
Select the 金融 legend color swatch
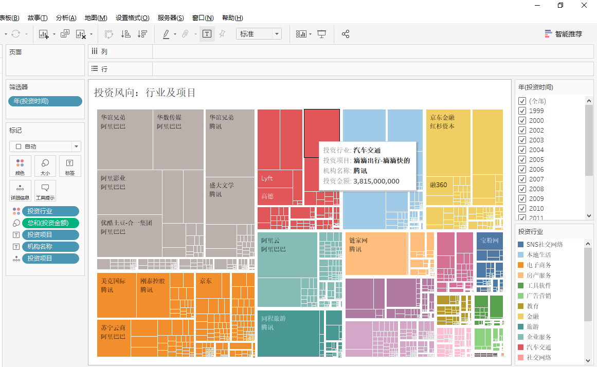(x=521, y=316)
